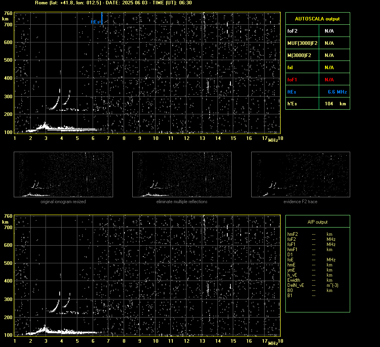Screen dimensions: 380x347
Task: Click hmF1 in AIP output list
Action: click(x=292, y=250)
